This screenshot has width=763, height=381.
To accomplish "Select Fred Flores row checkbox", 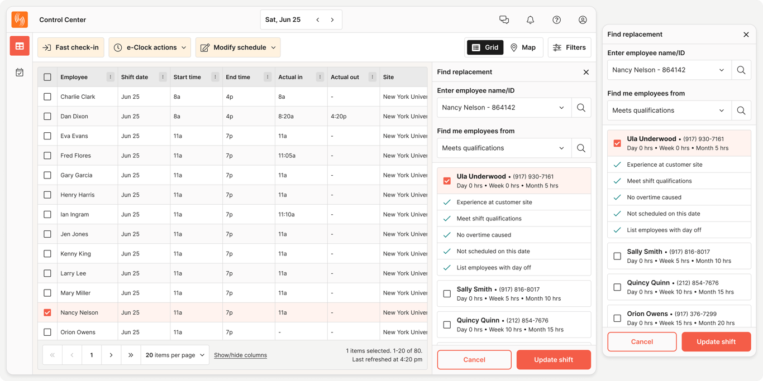I will [47, 156].
